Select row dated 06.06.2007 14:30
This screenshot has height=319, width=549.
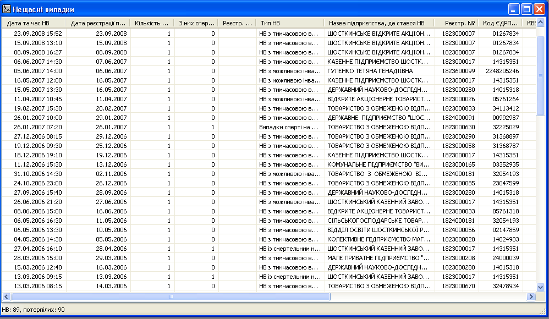tap(268, 62)
